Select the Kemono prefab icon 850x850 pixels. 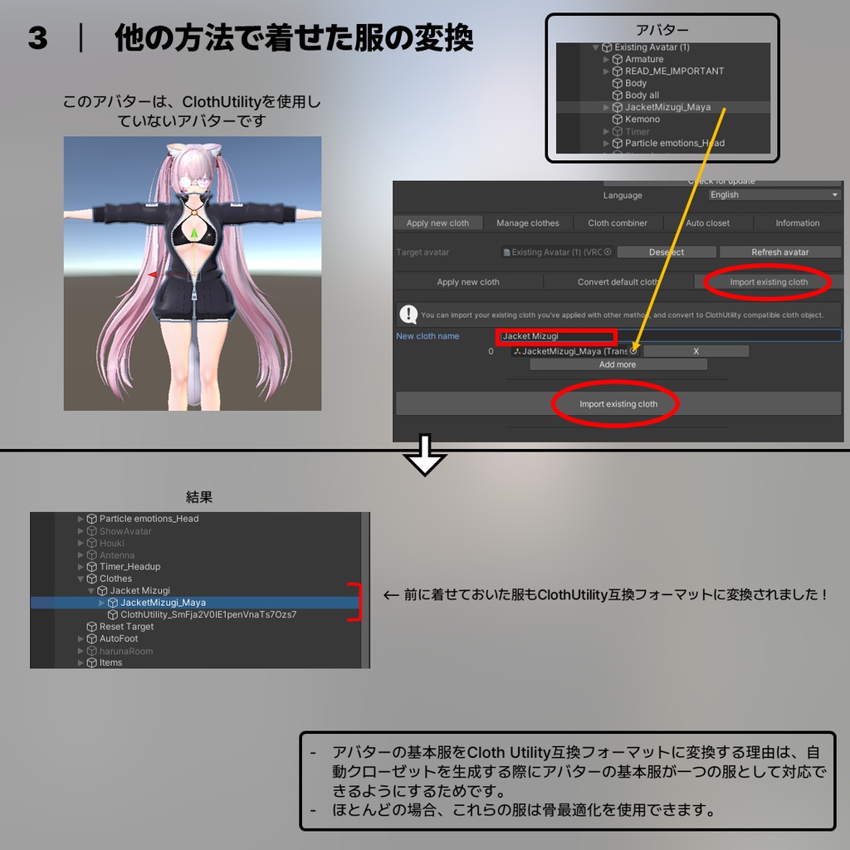point(618,120)
